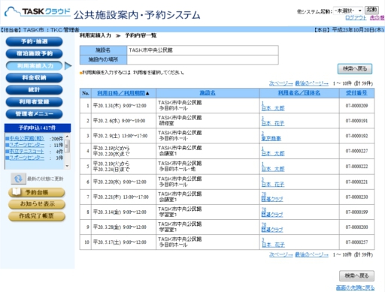
Task: Select 日本 太郎 in row 07-0000209
Action: click(273, 108)
